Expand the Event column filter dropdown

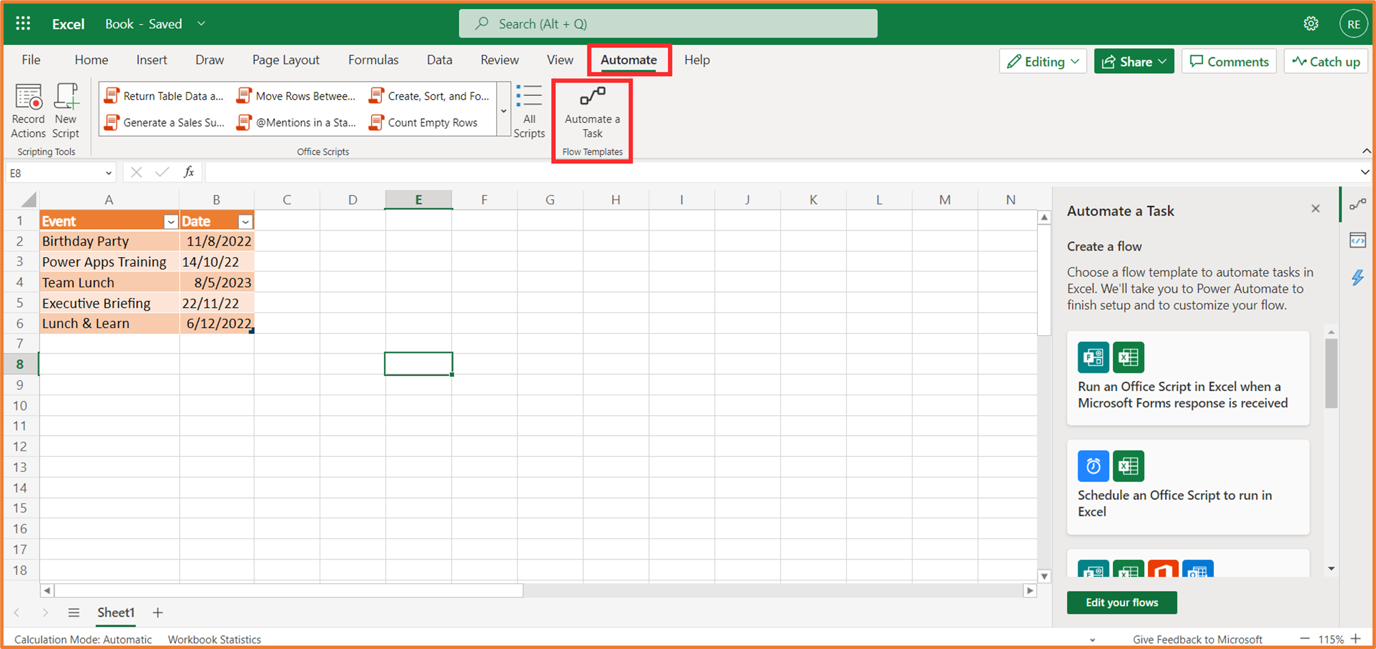tap(170, 222)
